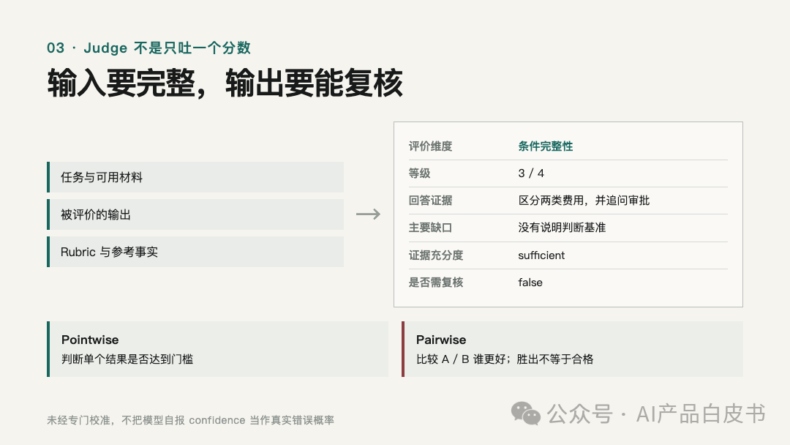790x445 pixels.
Task: Click the section label "03 · Judge 不是只吐一个分数"
Action: tap(148, 48)
